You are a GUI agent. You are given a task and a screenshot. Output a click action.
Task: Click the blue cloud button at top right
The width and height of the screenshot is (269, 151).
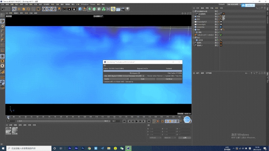click(248, 5)
